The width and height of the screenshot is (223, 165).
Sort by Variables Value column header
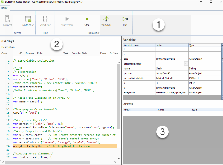tap(172, 45)
